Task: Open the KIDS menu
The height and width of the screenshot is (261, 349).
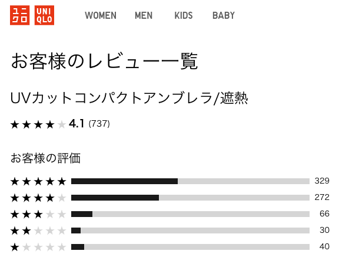Action: pos(184,15)
